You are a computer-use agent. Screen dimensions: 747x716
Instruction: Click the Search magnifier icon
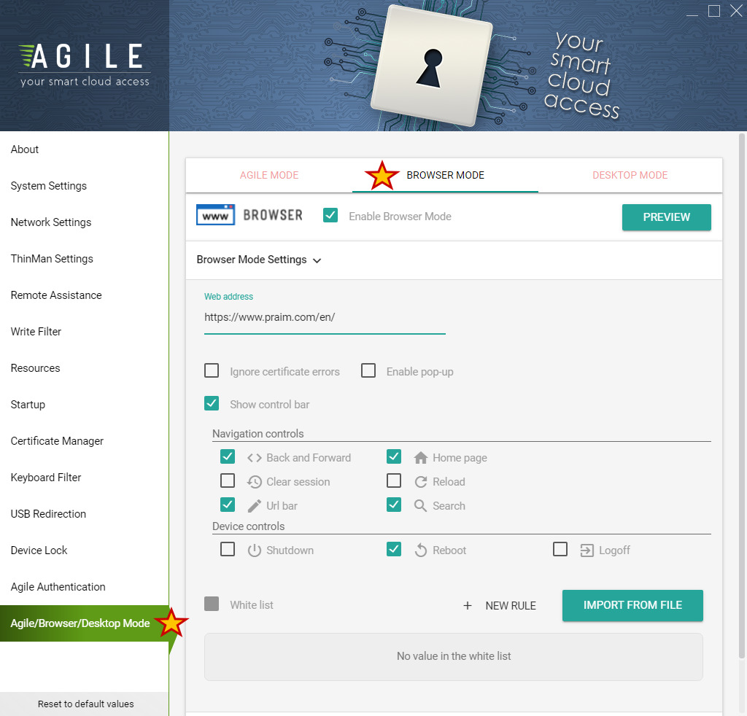pyautogui.click(x=420, y=506)
